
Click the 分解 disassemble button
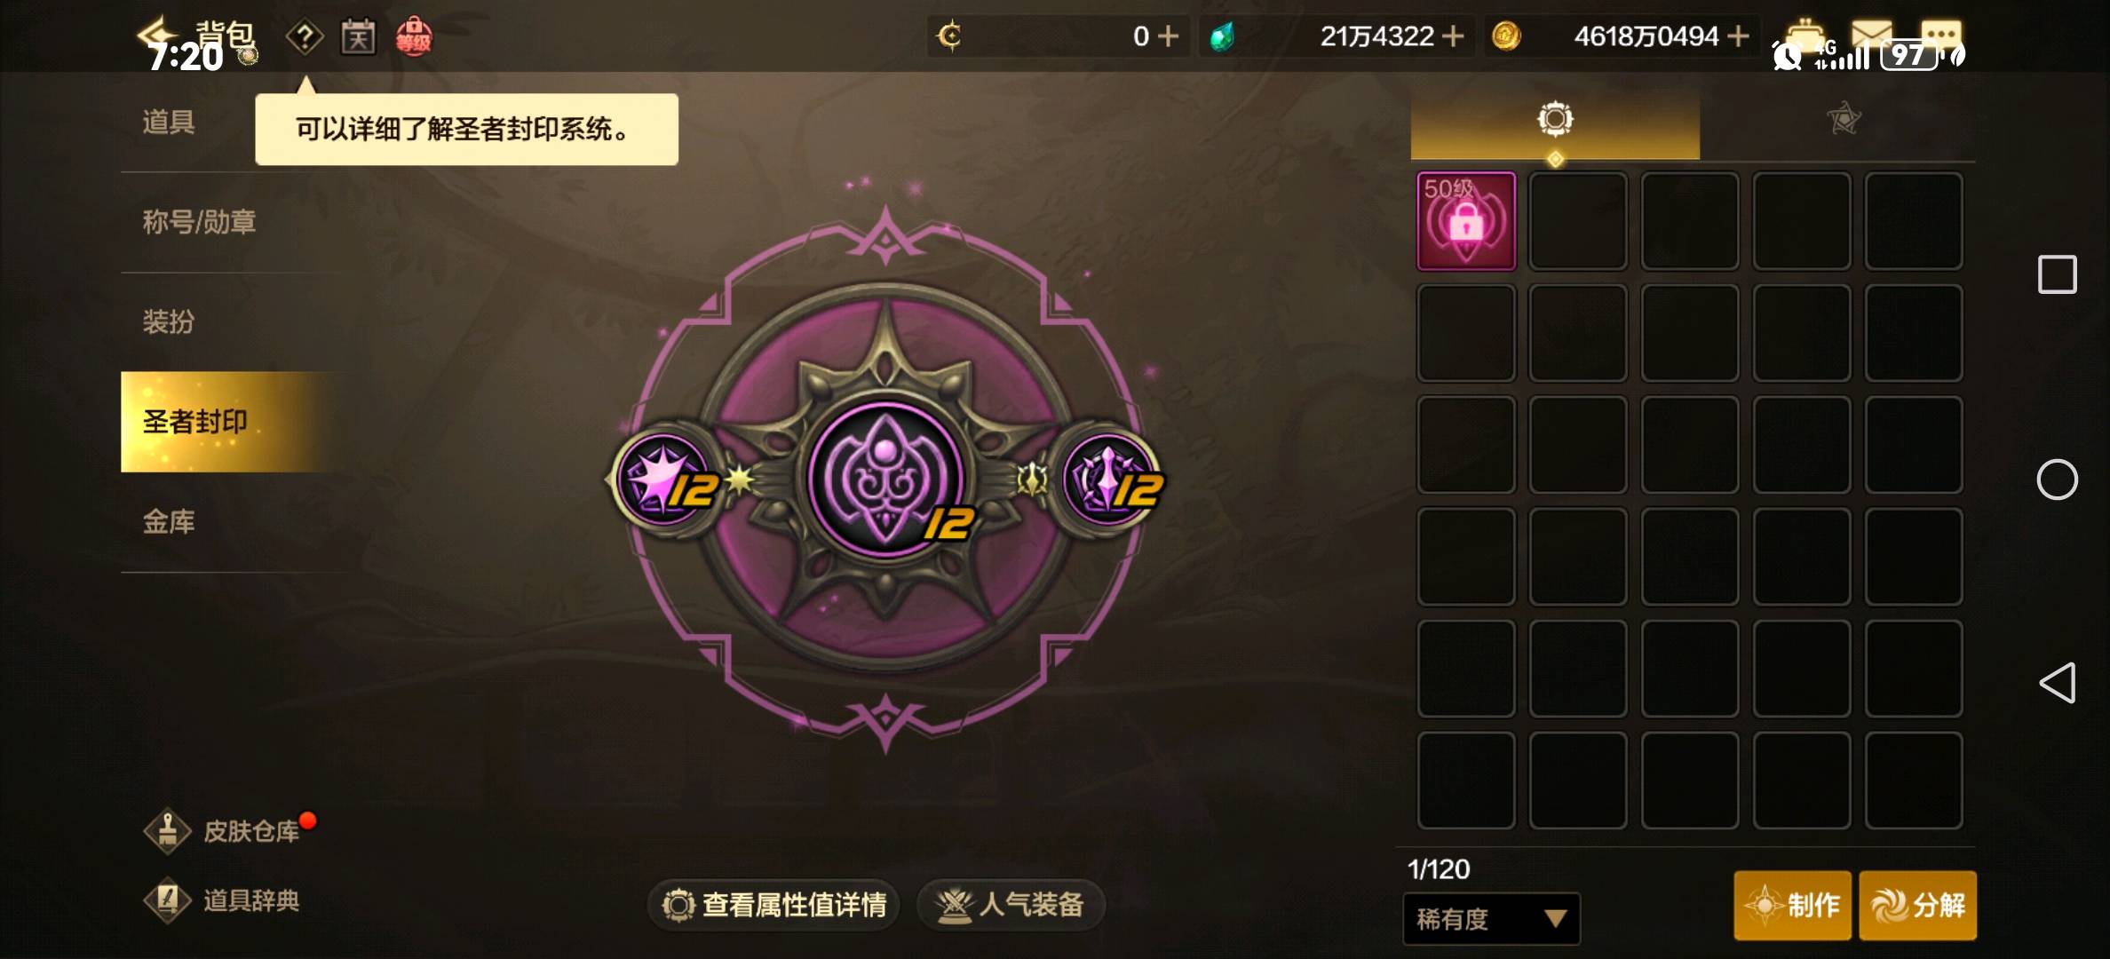1918,906
